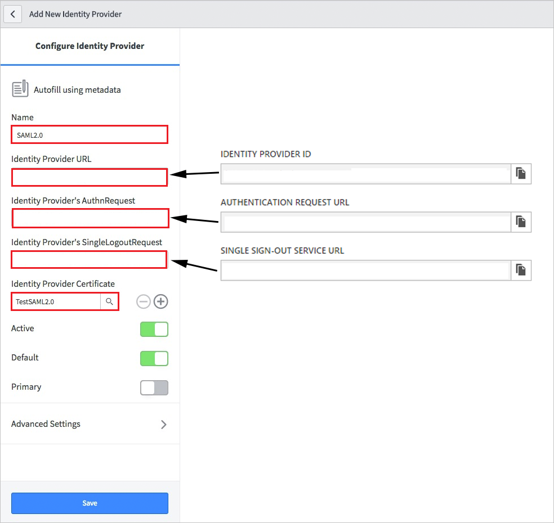Click the Add New Identity Provider header
Screen dimensions: 554x523
75,14
